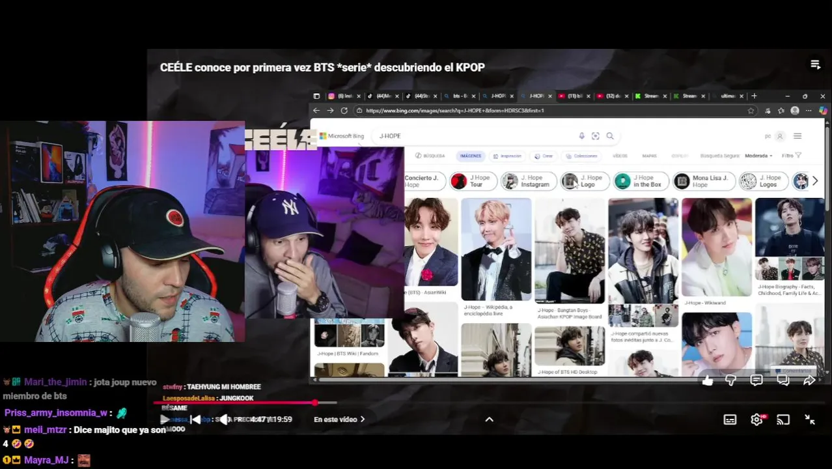Viewport: 832px width, 469px height.
Task: Open the Colecciones tab
Action: (581, 156)
